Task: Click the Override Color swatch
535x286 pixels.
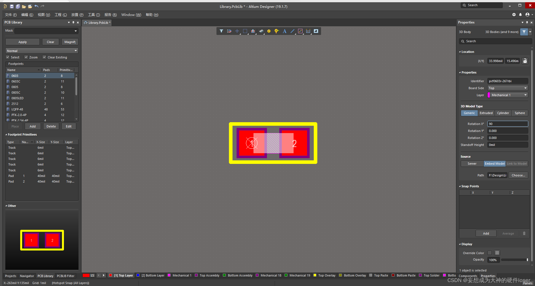Action: [497, 253]
